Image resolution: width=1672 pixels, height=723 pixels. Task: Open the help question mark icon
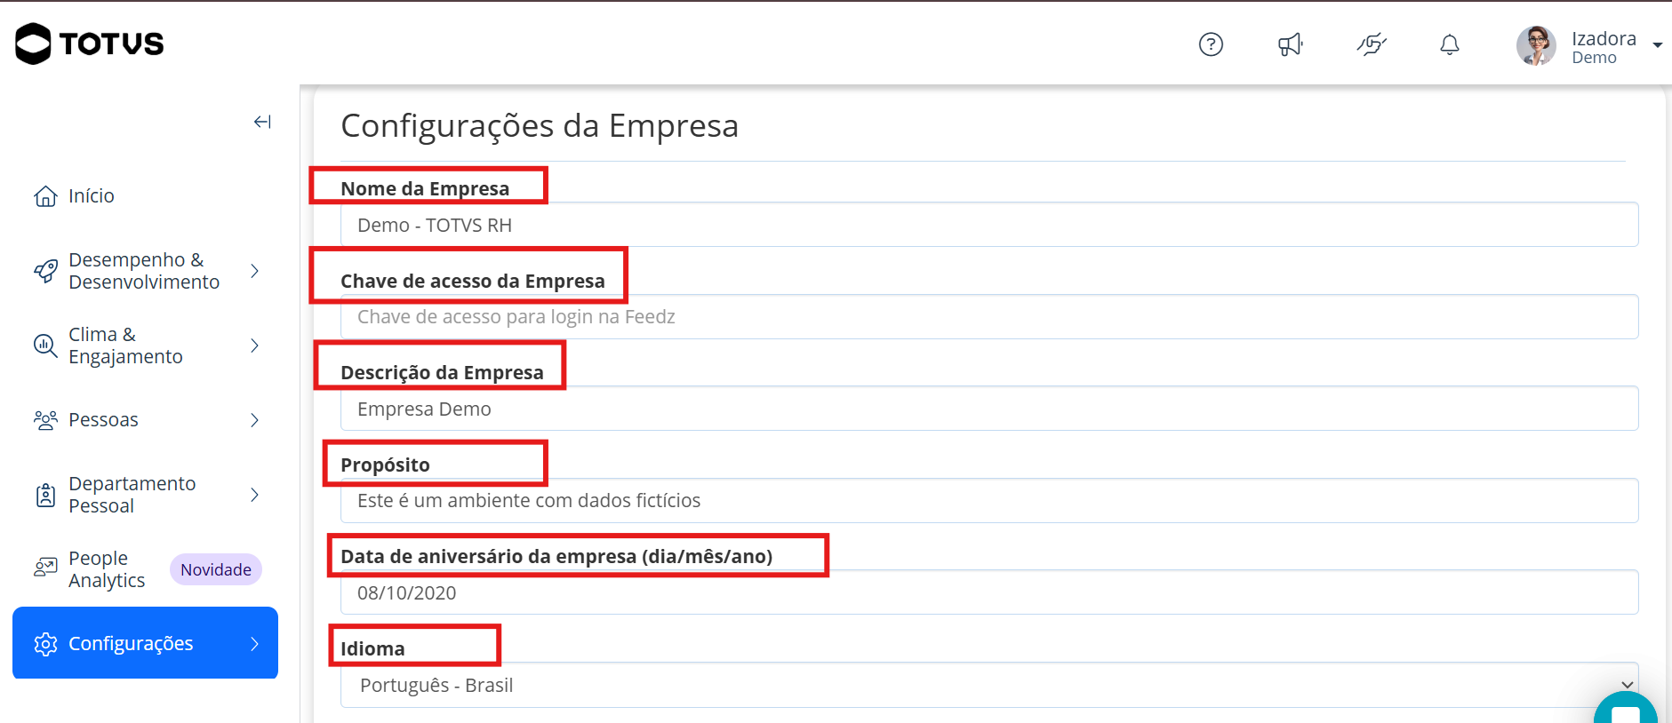click(x=1211, y=44)
